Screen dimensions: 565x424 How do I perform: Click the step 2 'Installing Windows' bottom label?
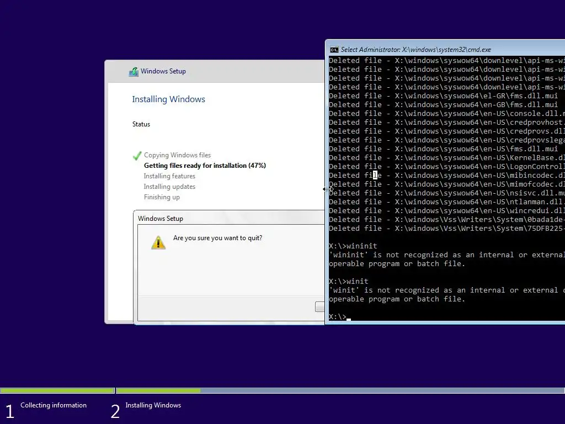[x=153, y=405]
